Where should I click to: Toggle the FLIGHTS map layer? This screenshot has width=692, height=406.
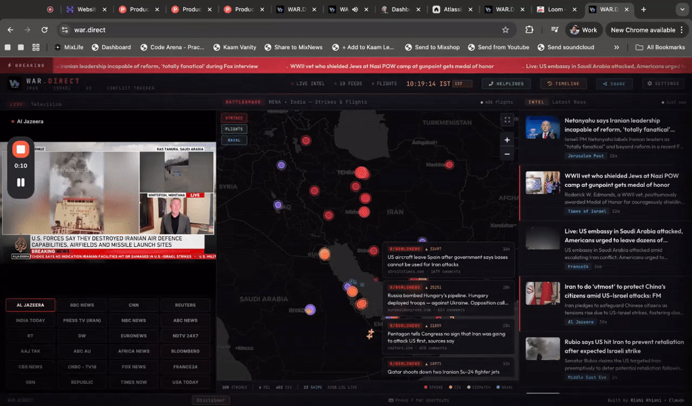[234, 129]
